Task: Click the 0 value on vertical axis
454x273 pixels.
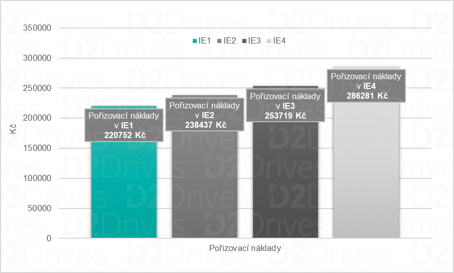Action: pos(49,238)
